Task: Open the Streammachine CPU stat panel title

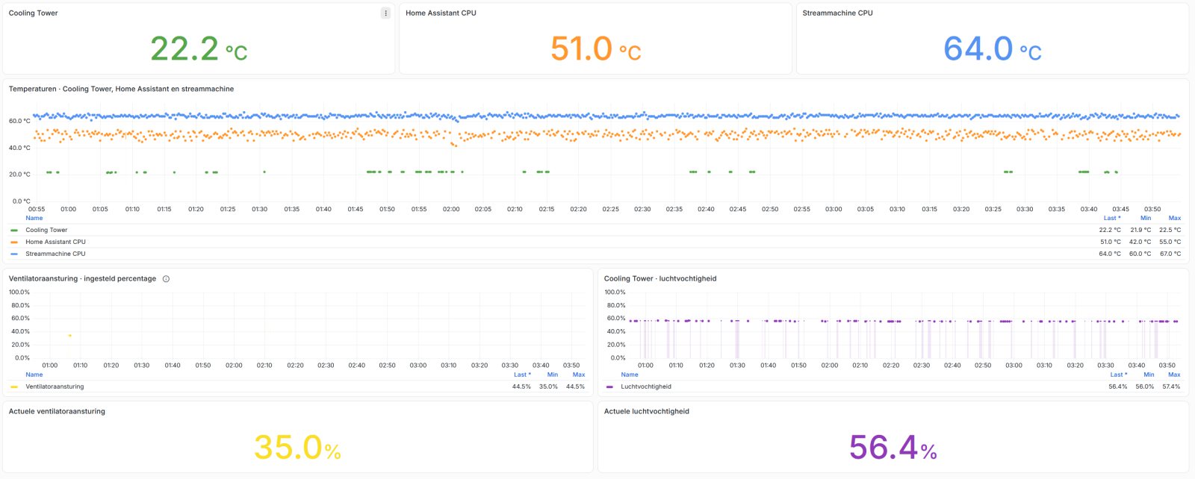Action: click(837, 13)
